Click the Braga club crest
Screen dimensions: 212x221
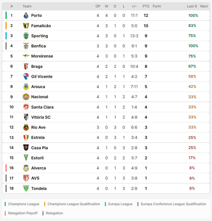(x=26, y=66)
